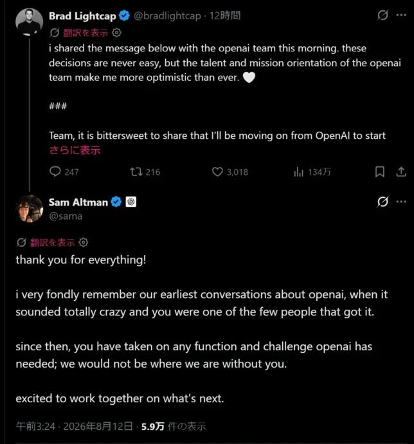Open translation settings gear on Sam's post
Screen dimensions: 414x444
coord(84,242)
